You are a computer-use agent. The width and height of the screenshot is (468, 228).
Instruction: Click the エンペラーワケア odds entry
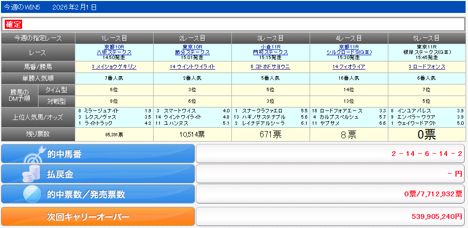point(427,117)
